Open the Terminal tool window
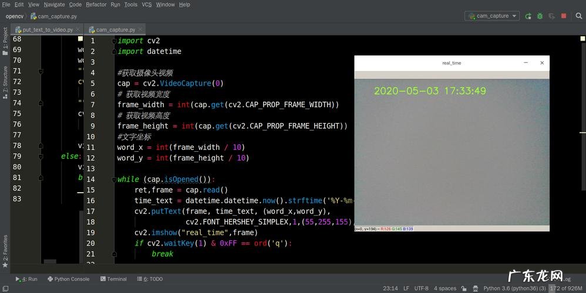 click(x=113, y=279)
